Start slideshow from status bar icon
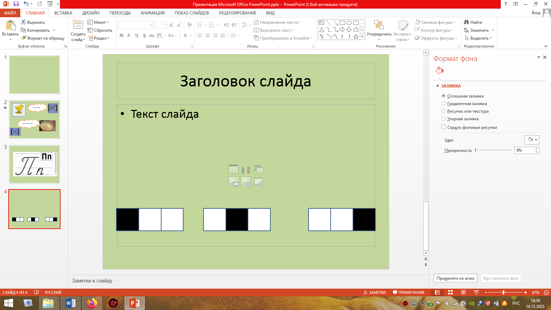 476,292
